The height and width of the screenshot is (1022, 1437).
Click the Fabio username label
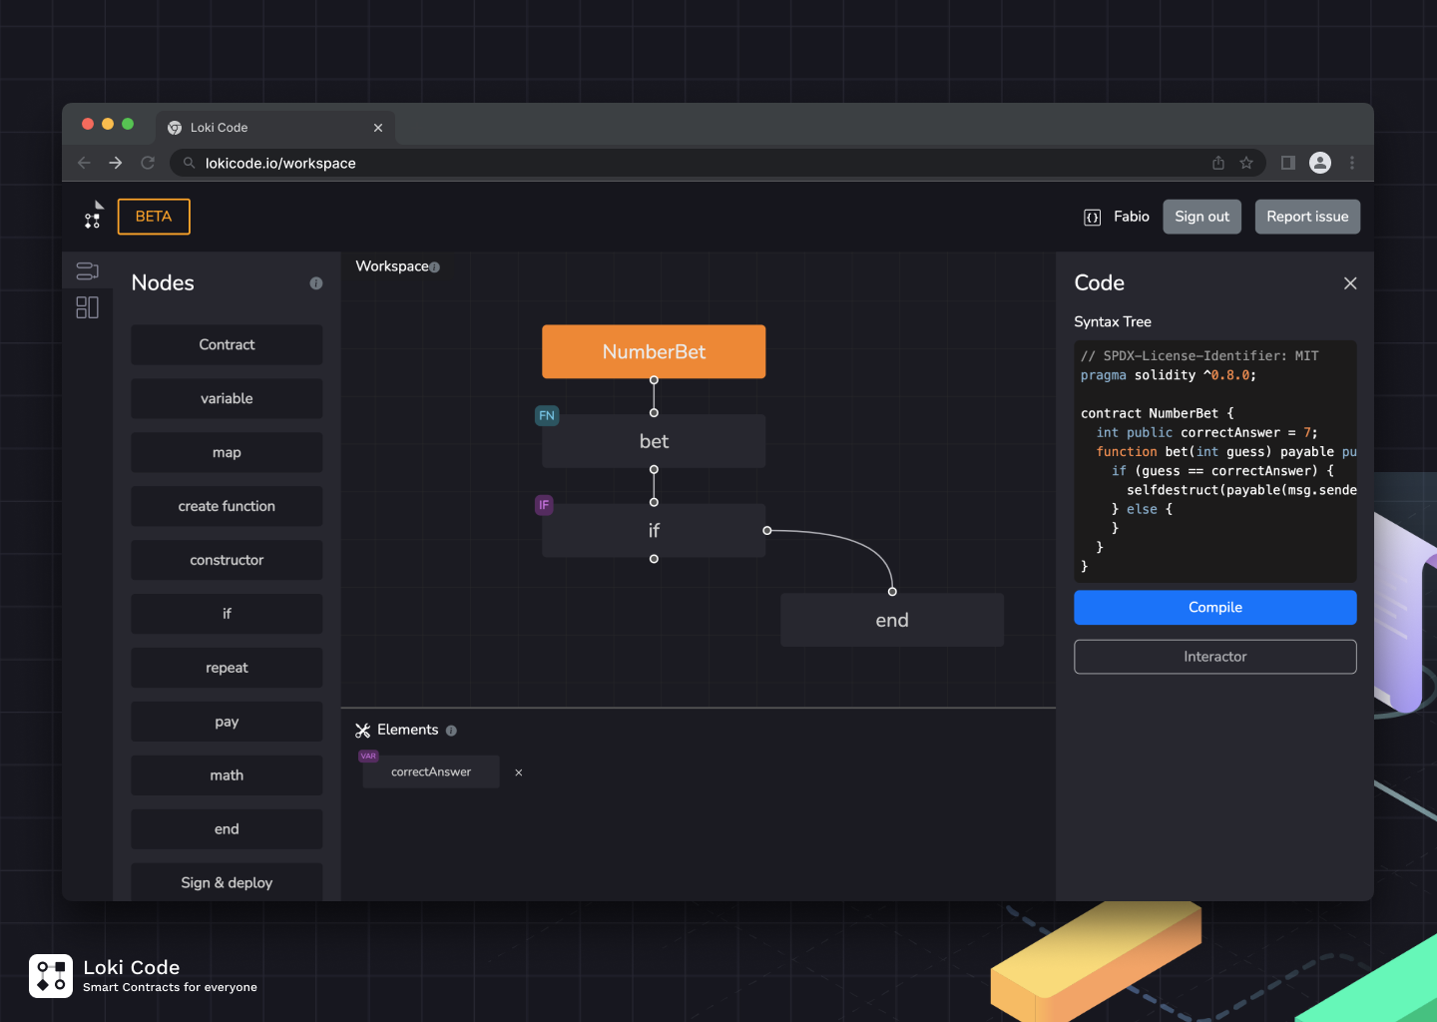click(1132, 217)
